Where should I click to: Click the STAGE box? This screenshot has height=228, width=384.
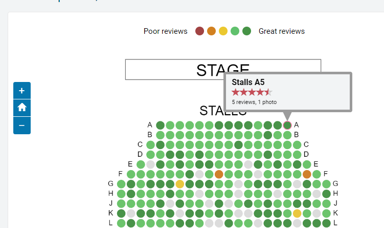pyautogui.click(x=223, y=70)
